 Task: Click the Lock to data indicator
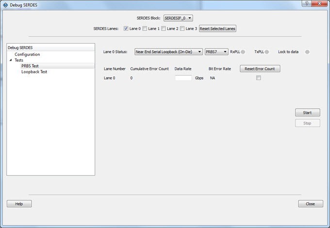pyautogui.click(x=307, y=52)
